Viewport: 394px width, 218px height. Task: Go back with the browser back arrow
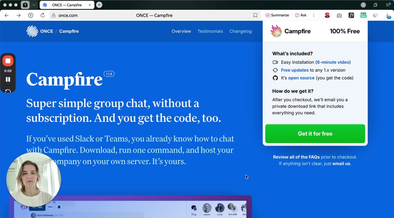7,15
